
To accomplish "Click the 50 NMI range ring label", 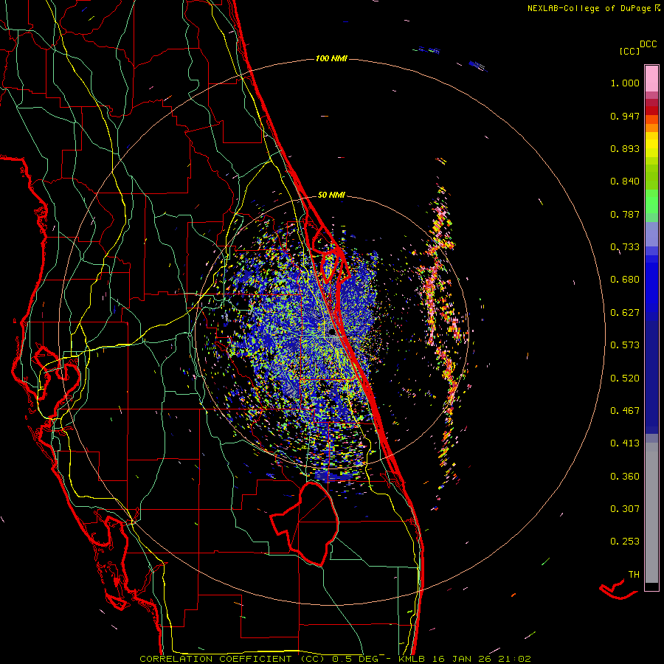I will click(331, 195).
